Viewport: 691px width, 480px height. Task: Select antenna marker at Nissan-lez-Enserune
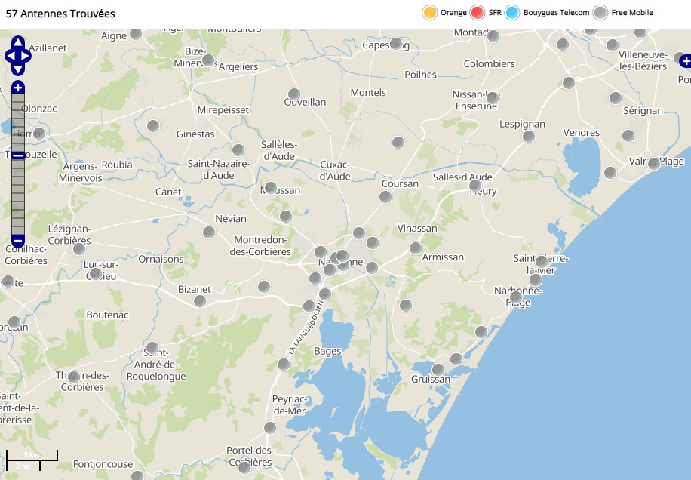[493, 98]
